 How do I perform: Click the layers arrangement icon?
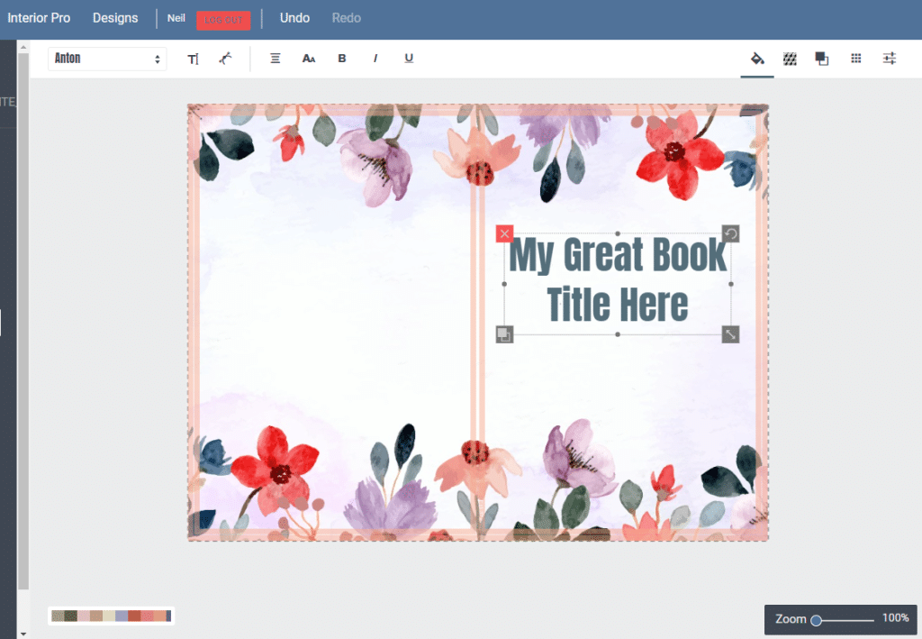[820, 58]
